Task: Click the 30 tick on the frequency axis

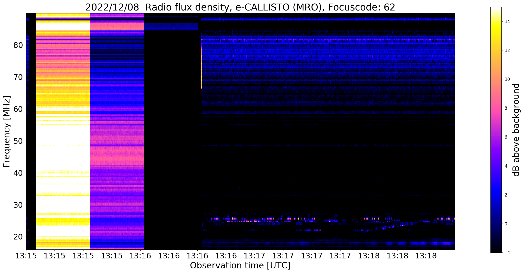Action: pos(18,205)
